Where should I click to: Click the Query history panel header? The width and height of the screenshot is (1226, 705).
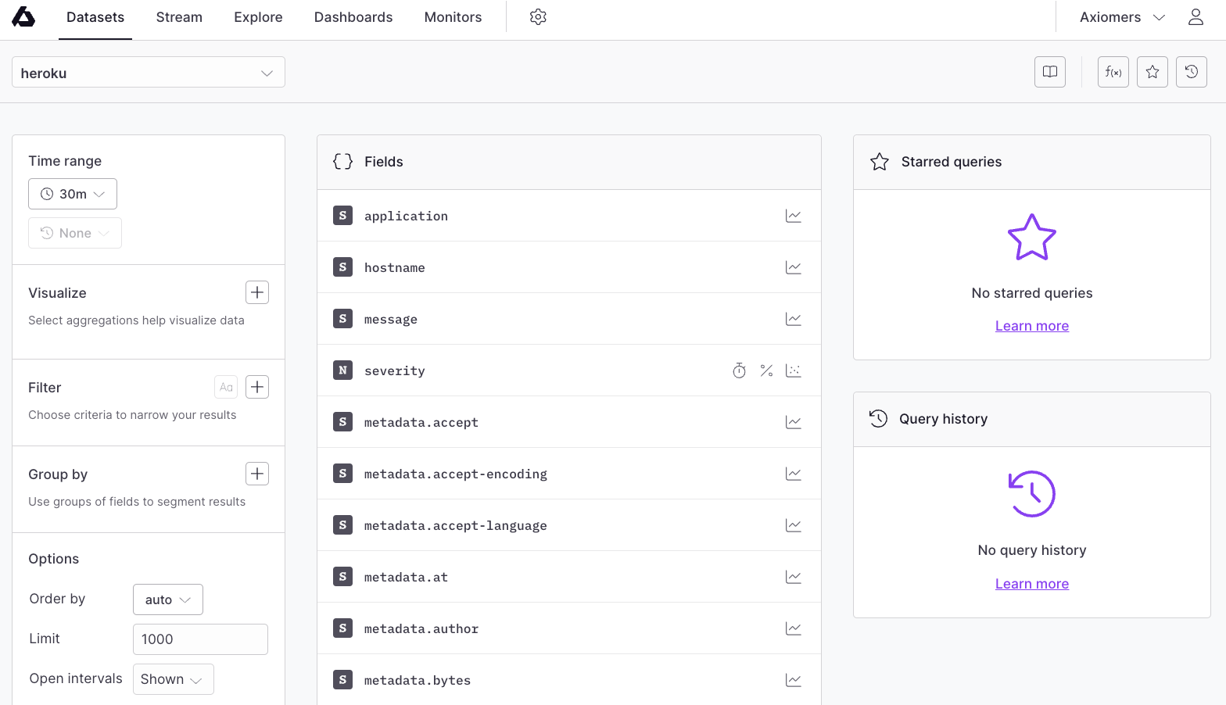[x=1032, y=419]
